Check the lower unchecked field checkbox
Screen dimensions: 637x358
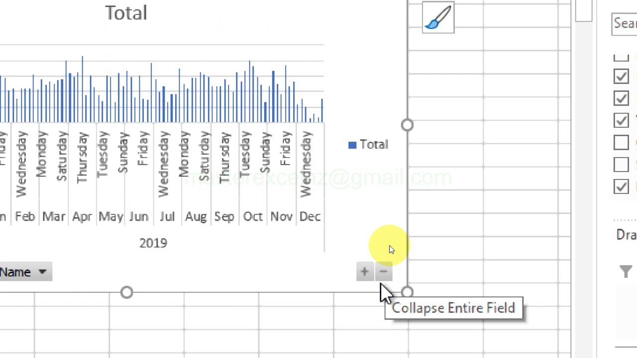(x=621, y=164)
